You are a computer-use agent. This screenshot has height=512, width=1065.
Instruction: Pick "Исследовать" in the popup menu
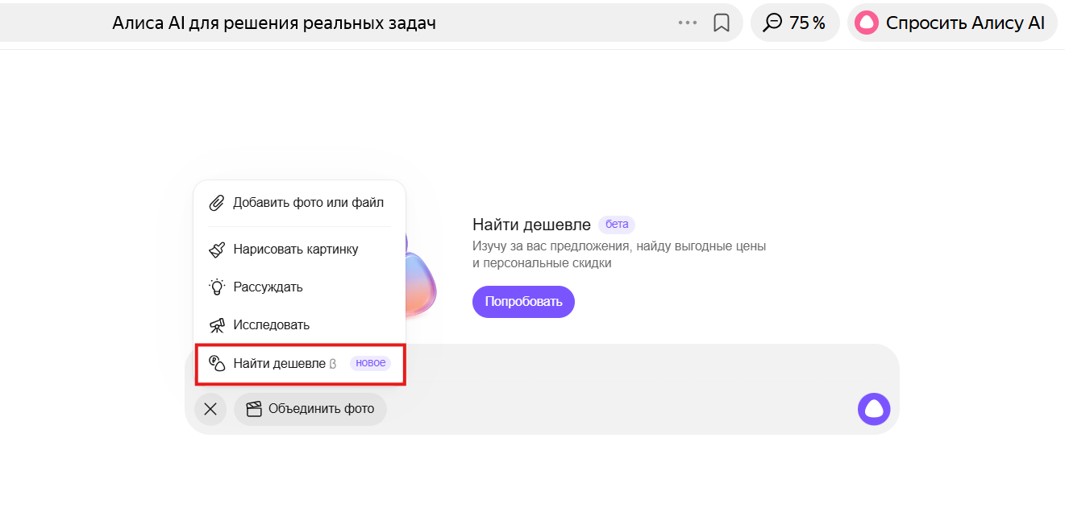click(x=271, y=325)
